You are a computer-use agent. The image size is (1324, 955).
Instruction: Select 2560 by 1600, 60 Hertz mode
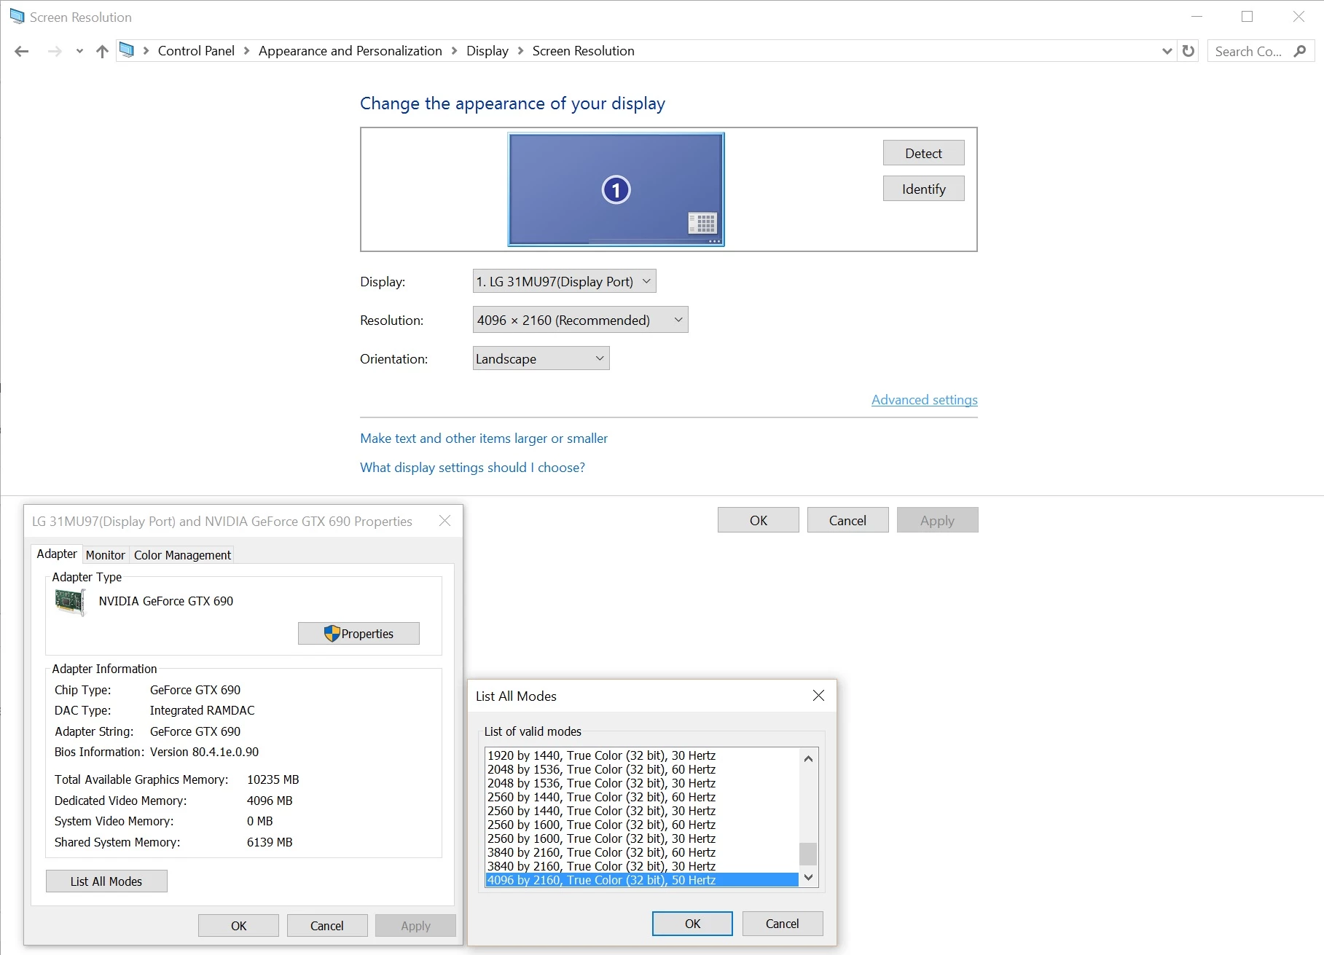pos(642,825)
